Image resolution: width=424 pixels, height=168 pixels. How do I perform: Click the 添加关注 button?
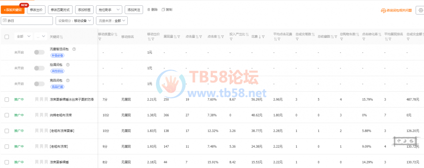(x=133, y=10)
